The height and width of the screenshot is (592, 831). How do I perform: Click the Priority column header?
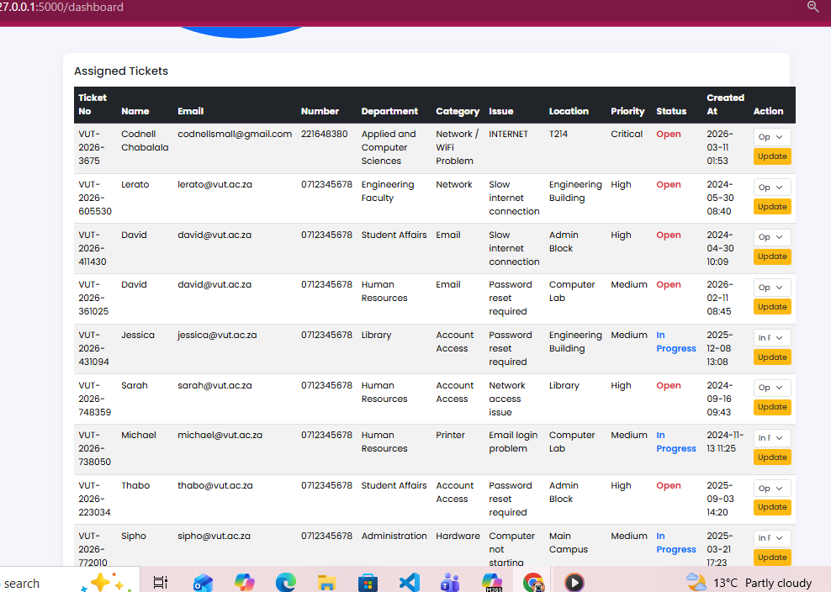[x=627, y=111]
